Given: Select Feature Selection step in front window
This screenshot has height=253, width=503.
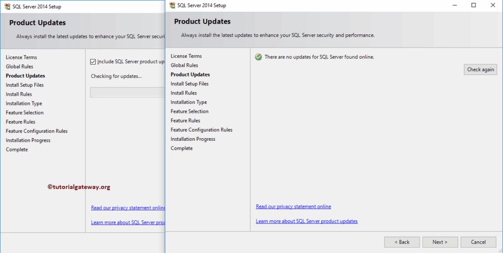Looking at the screenshot, I should [190, 111].
